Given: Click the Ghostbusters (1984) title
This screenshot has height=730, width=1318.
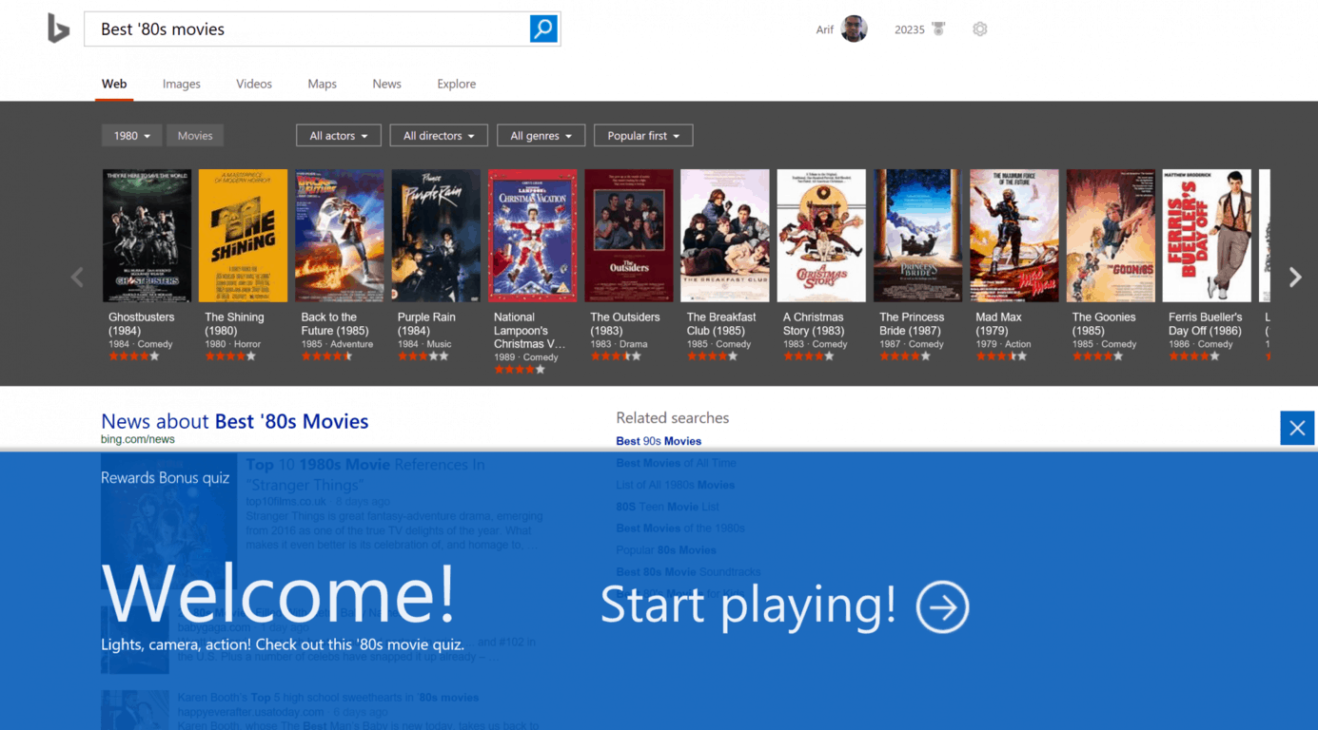Looking at the screenshot, I should click(x=141, y=324).
